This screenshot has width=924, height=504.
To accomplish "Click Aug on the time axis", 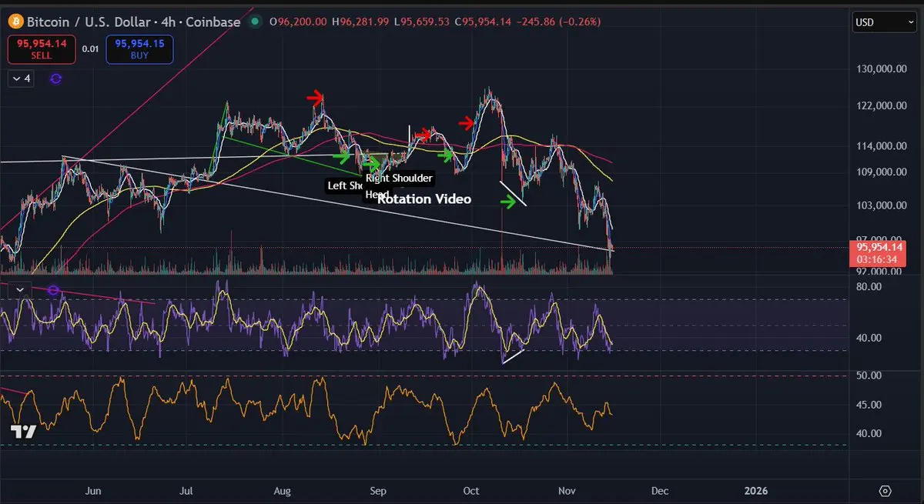I will coord(283,490).
